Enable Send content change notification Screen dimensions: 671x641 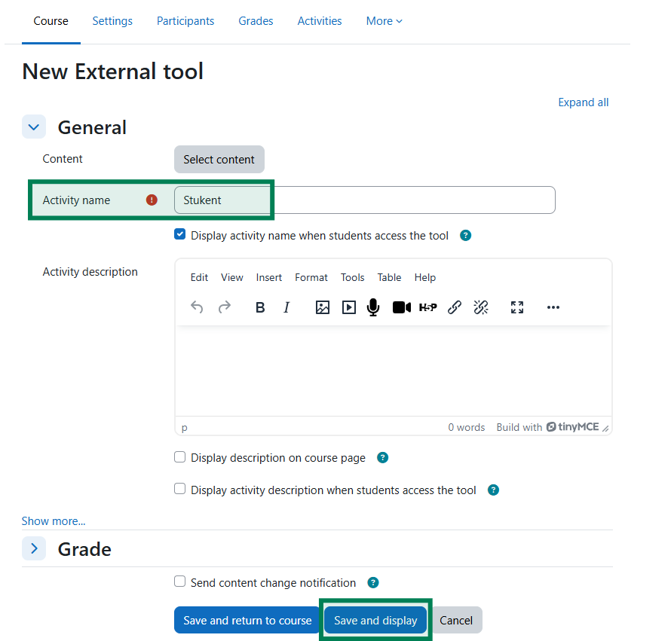[x=179, y=581]
